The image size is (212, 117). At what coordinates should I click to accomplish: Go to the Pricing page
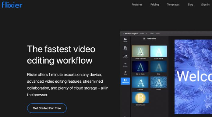pos(154,5)
